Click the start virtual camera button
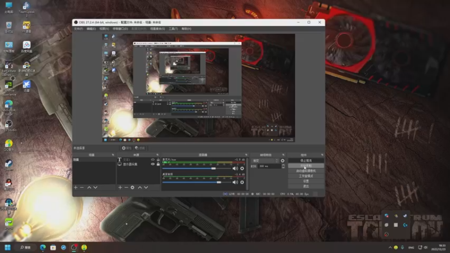Image resolution: width=450 pixels, height=253 pixels. pos(306,171)
